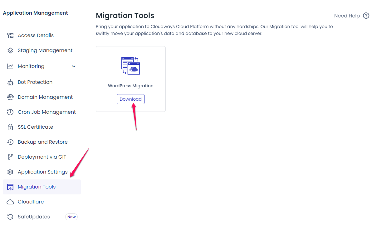This screenshot has height=234, width=377.
Task: Click the Migration Tools page heading
Action: (x=125, y=16)
